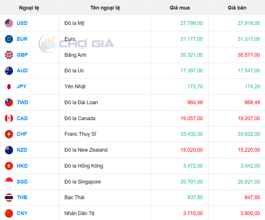The image size is (265, 220).
Task: Open the NZD currency entry
Action: click(22, 150)
